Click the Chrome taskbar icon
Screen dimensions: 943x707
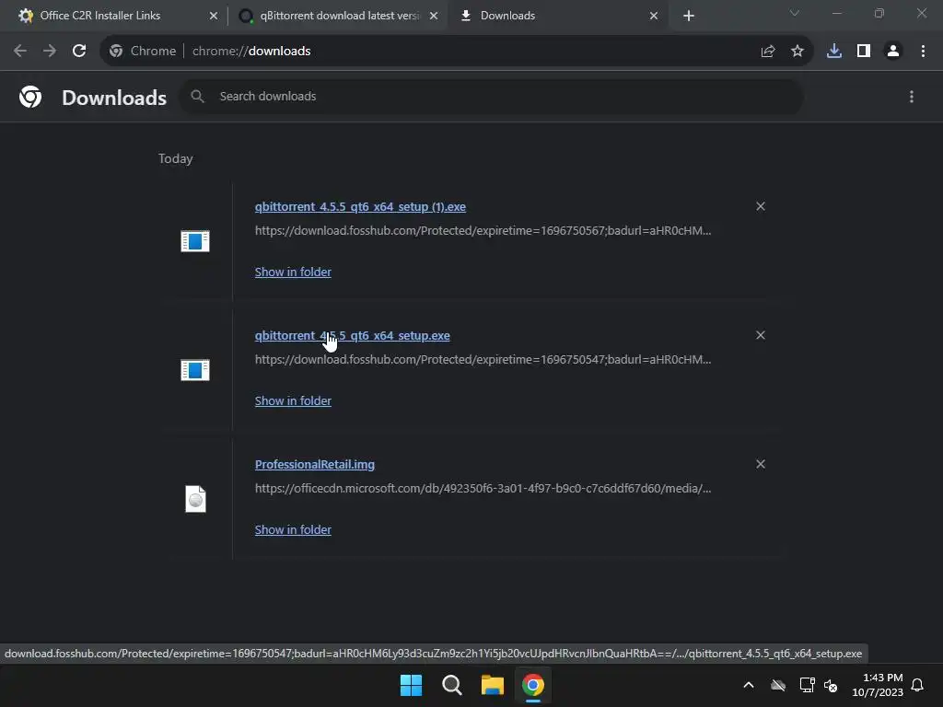[533, 685]
